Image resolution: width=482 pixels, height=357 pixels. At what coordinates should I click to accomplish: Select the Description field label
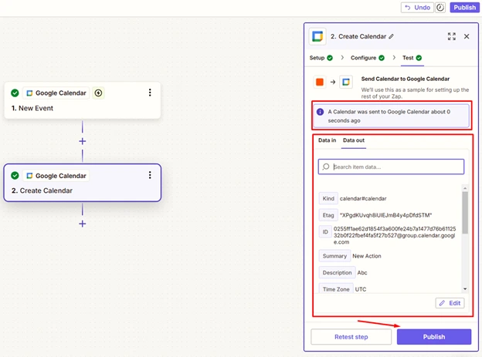pyautogui.click(x=337, y=273)
